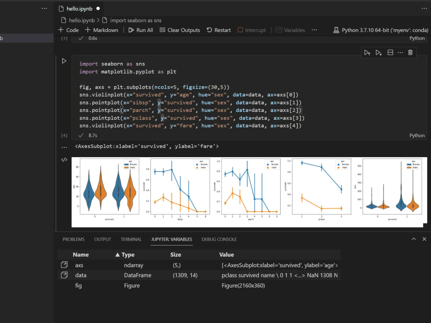
Task: Execute cells above icon in cell toolbar
Action: tap(367, 53)
